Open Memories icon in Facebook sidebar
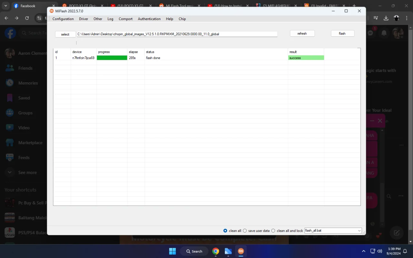Image resolution: width=413 pixels, height=258 pixels. 10,83
